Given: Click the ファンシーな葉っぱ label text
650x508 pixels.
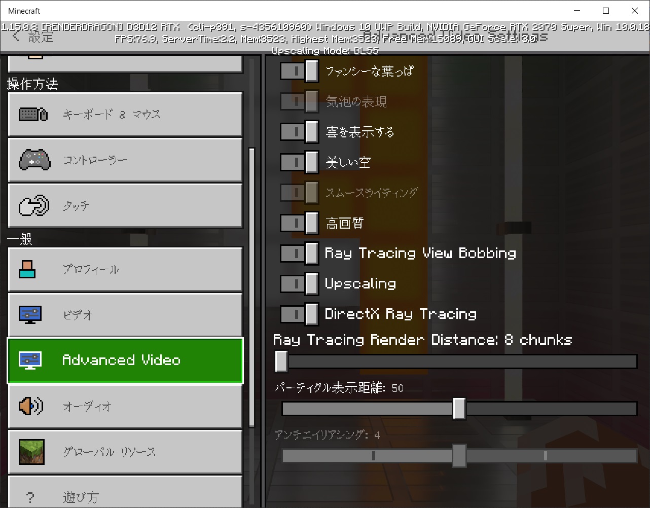Looking at the screenshot, I should pyautogui.click(x=369, y=71).
